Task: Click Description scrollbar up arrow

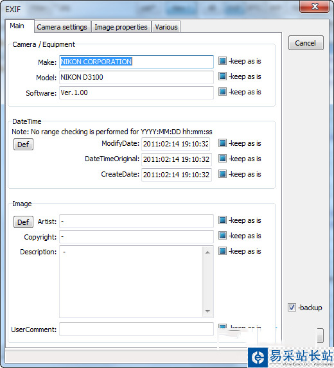Action: pyautogui.click(x=207, y=252)
